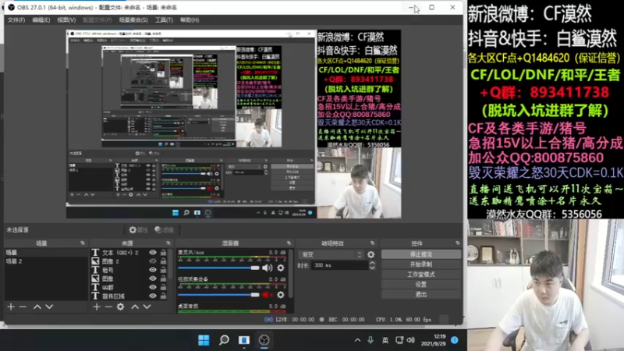The height and width of the screenshot is (351, 624).
Task: Pop out the 控件 dock panel
Action: (458, 243)
